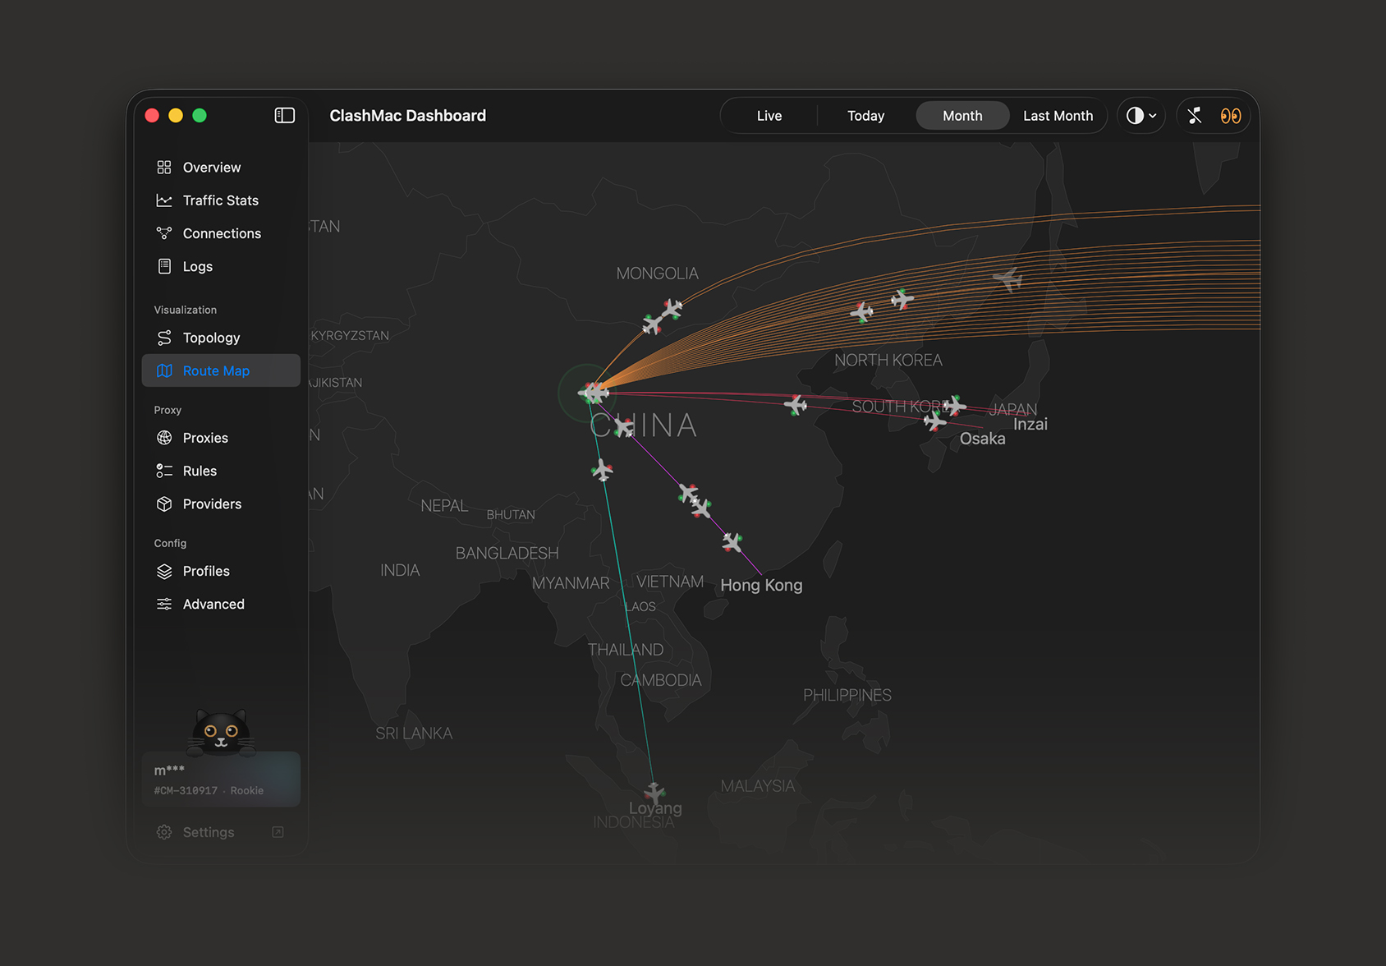This screenshot has height=966, width=1386.
Task: Switch to the Today time range
Action: 865,116
